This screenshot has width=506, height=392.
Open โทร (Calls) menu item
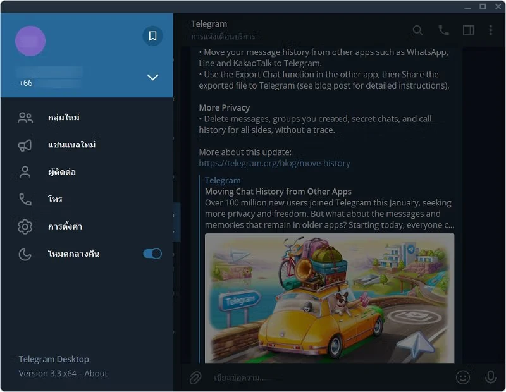point(55,199)
